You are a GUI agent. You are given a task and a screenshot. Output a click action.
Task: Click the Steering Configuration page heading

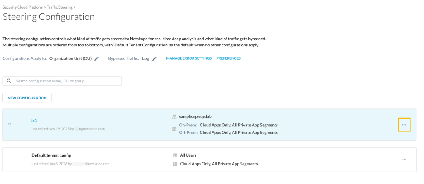click(x=49, y=17)
